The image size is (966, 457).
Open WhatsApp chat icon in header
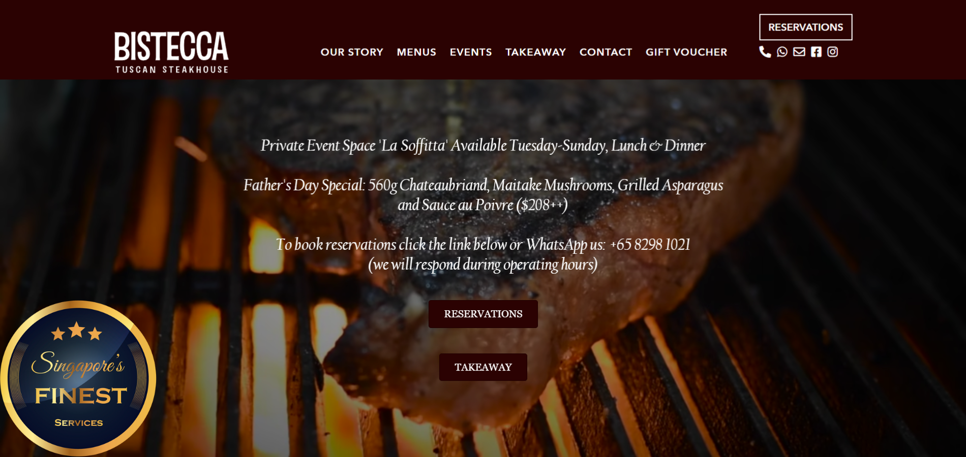tap(782, 52)
